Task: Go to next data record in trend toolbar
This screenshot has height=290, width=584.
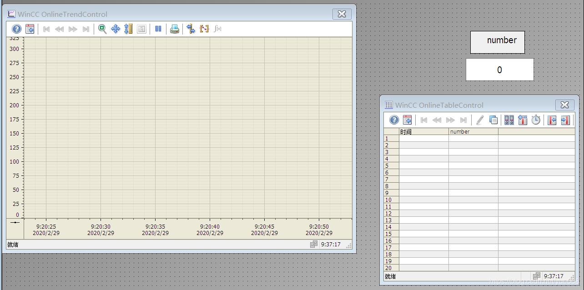Action: click(x=73, y=29)
